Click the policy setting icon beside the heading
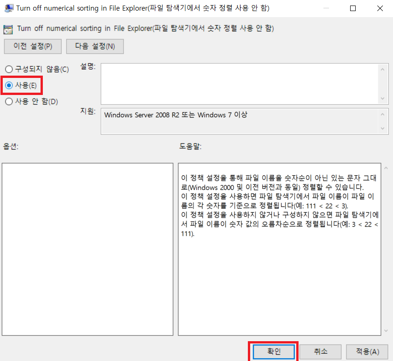Image resolution: width=393 pixels, height=361 pixels. pos(8,30)
